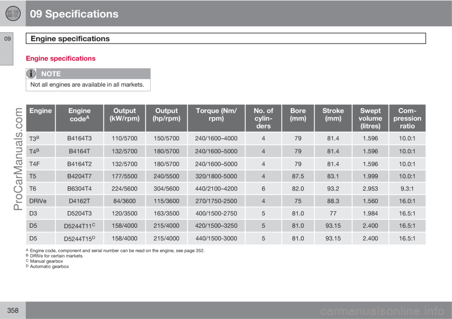Click the T4F engine row label
The width and height of the screenshot is (452, 319).
click(x=34, y=164)
